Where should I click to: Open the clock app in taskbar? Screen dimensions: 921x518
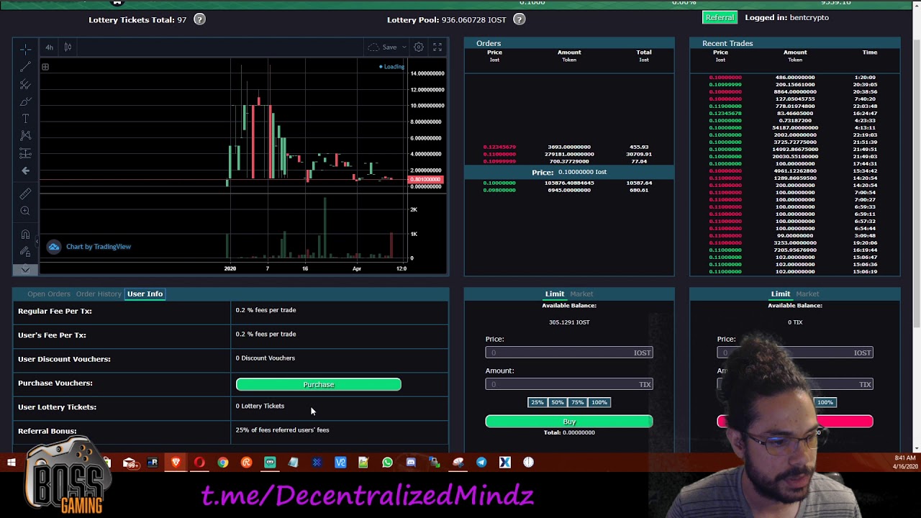pos(528,463)
